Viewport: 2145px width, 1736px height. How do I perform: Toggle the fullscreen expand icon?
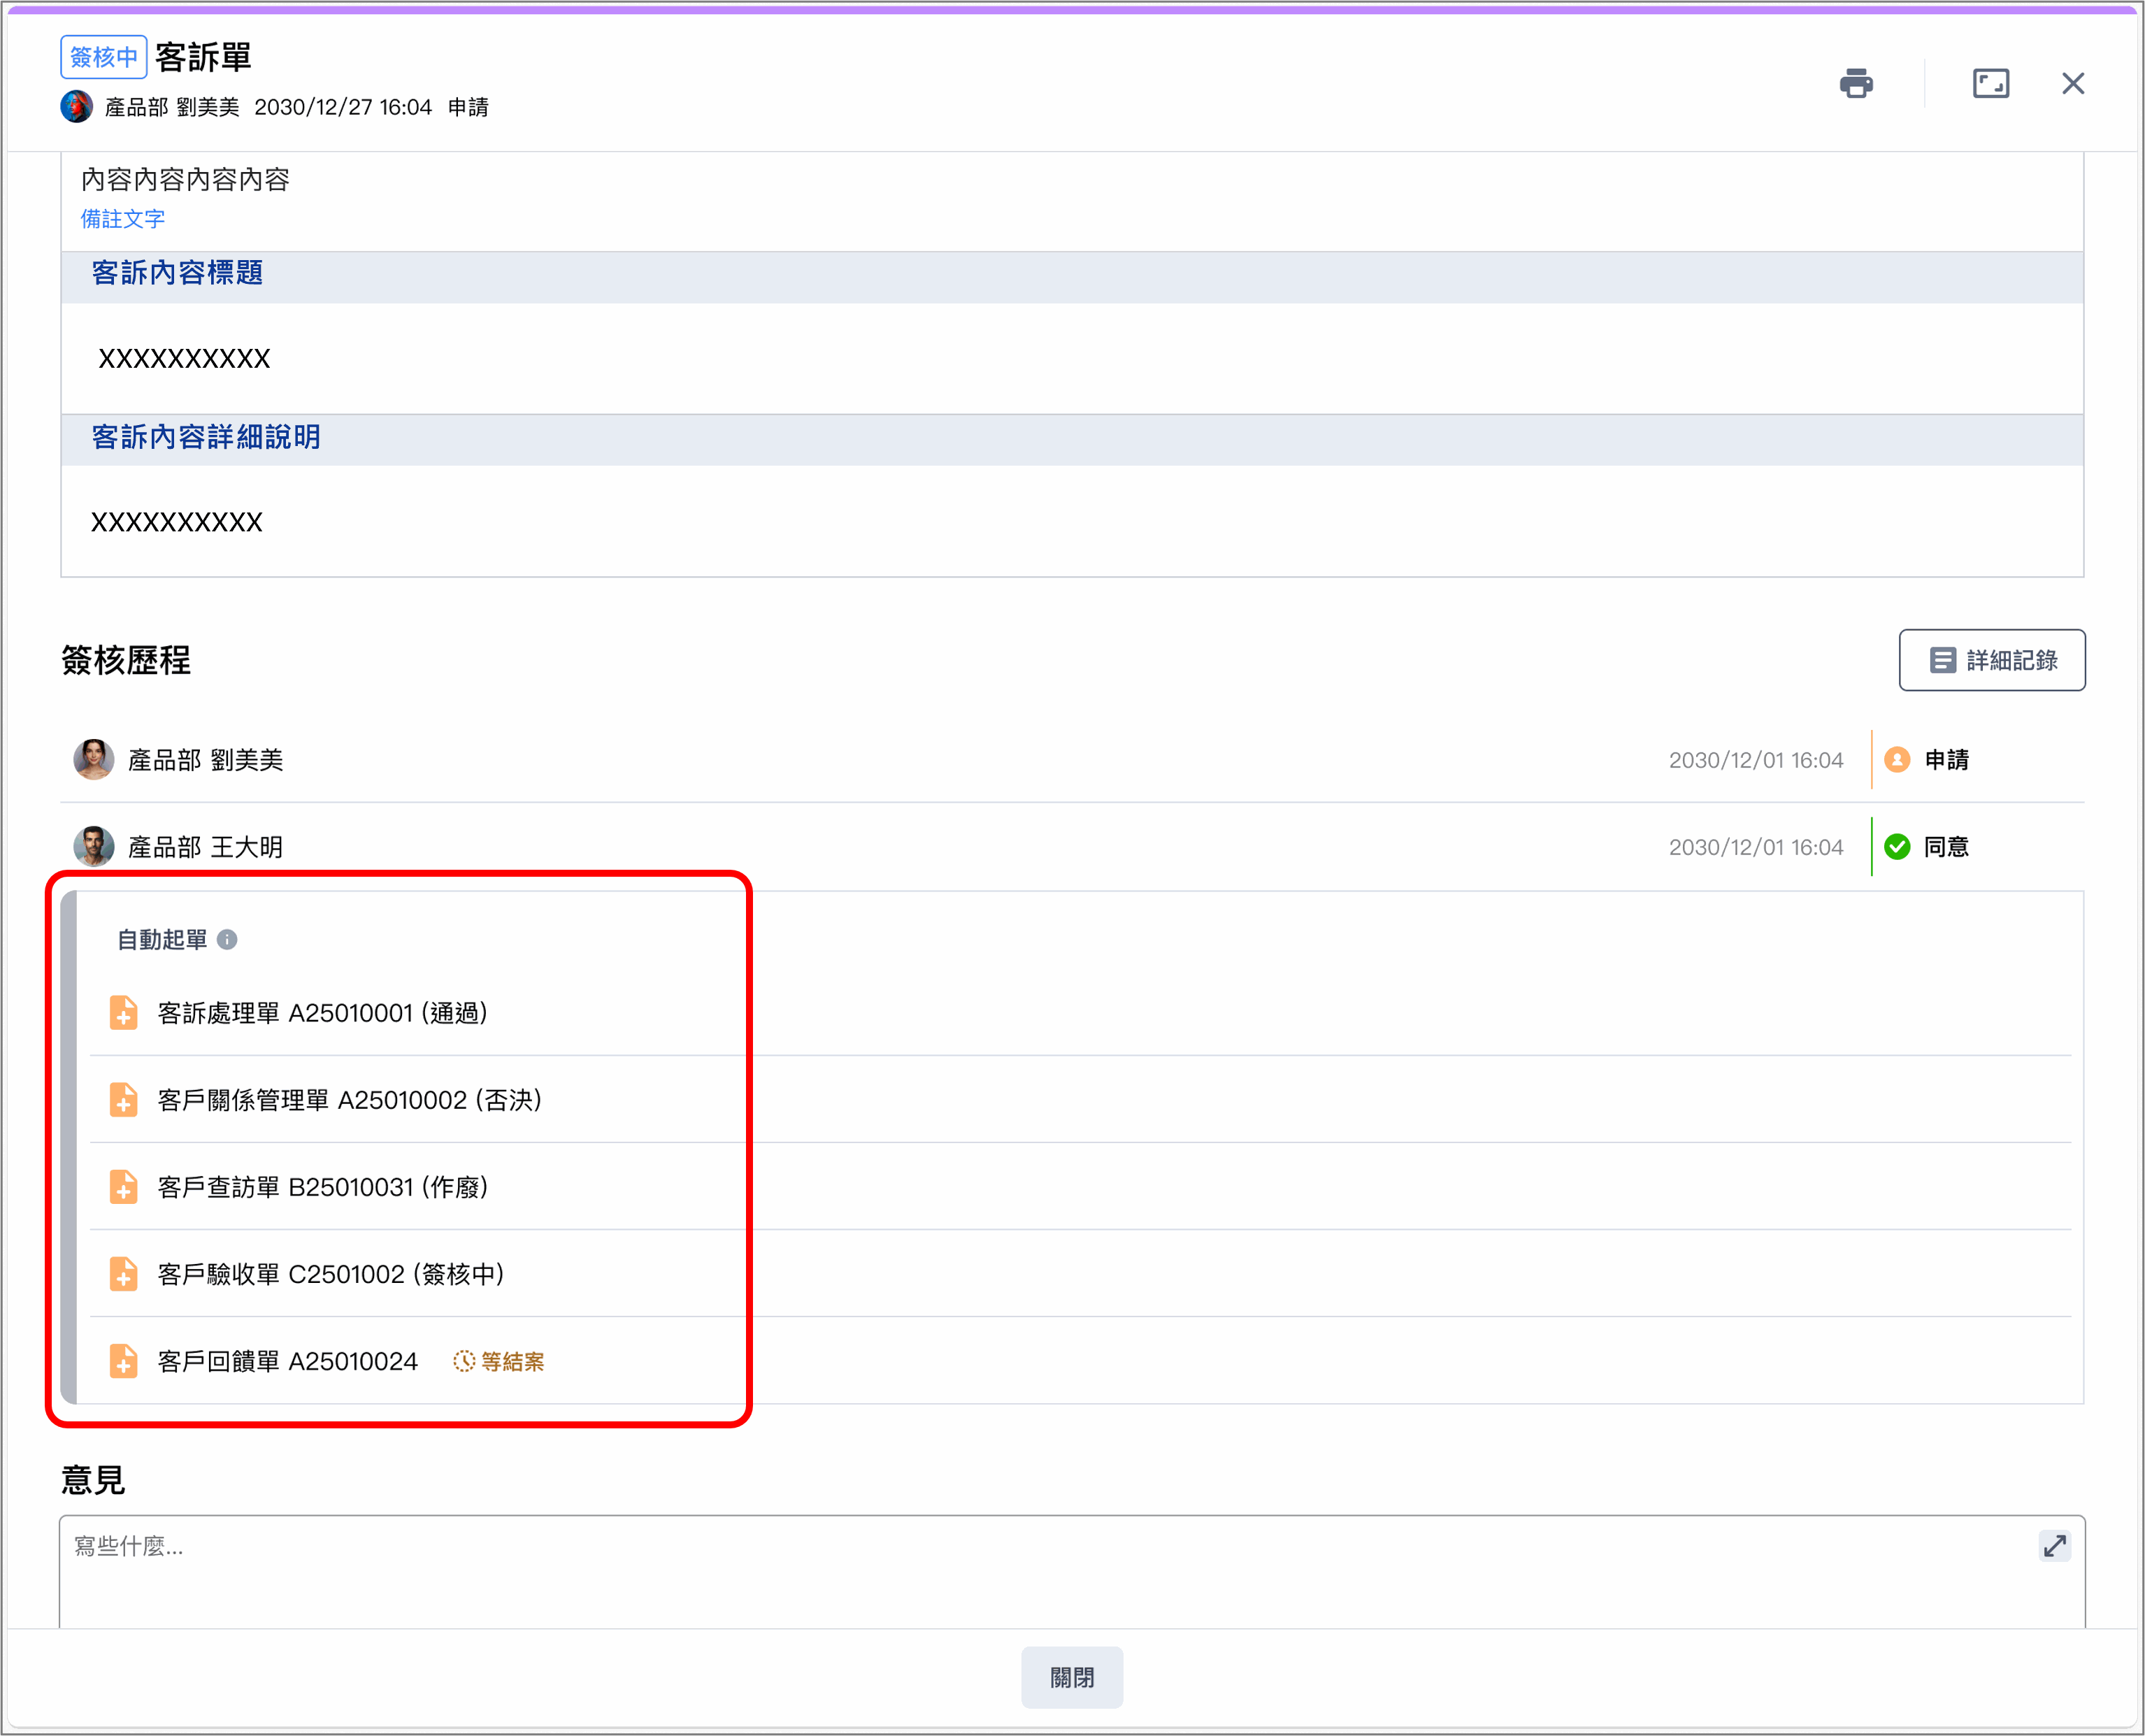[1990, 83]
